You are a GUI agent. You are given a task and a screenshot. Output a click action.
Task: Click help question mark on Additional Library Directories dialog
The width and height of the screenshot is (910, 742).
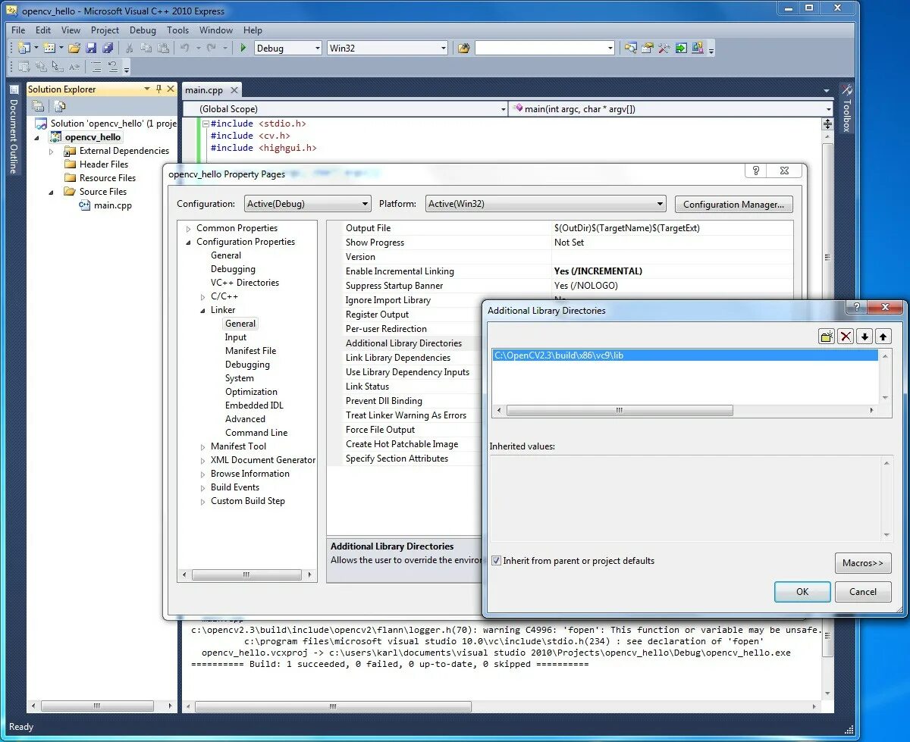(x=855, y=308)
